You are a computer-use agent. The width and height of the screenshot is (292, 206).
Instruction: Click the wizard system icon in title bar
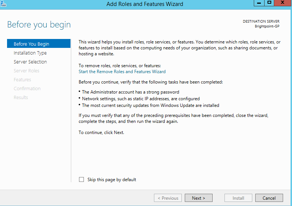click(4, 4)
